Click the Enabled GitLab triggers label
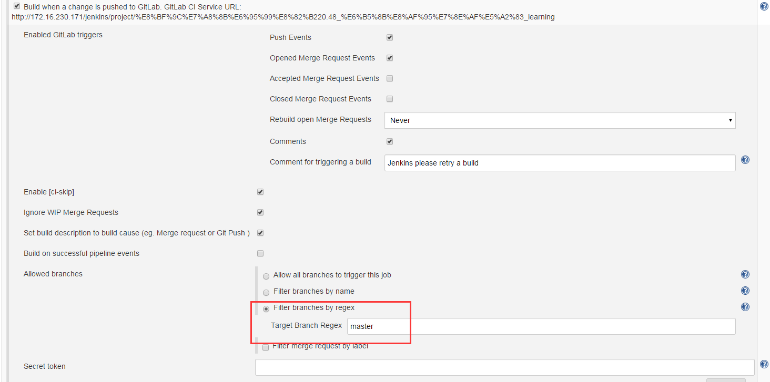 click(x=63, y=35)
